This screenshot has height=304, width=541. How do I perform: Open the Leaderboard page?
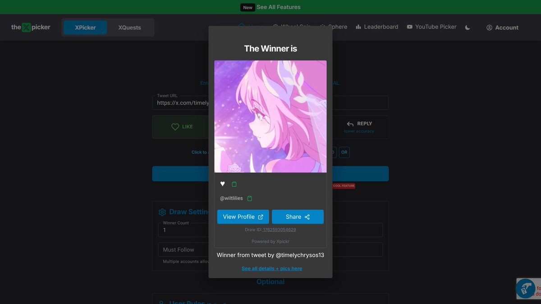point(377,27)
